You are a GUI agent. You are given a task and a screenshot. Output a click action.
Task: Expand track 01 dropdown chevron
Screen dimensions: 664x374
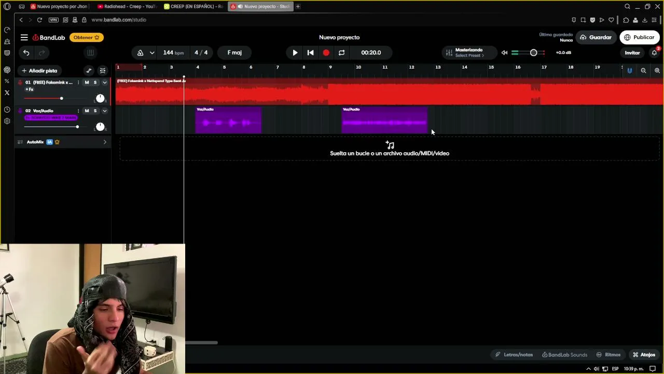[x=104, y=83]
